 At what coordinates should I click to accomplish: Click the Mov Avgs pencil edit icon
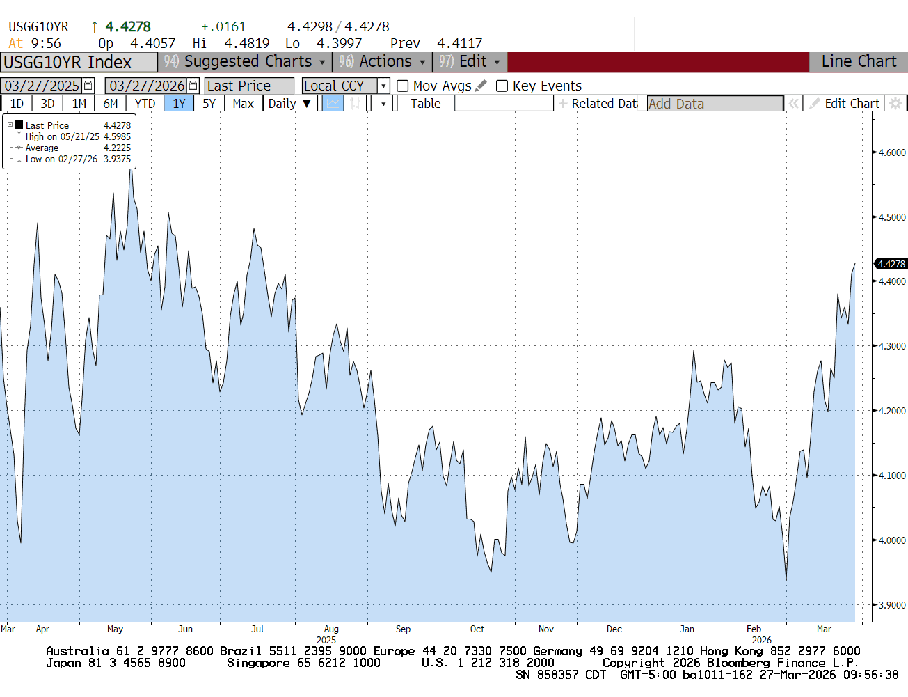[x=481, y=86]
